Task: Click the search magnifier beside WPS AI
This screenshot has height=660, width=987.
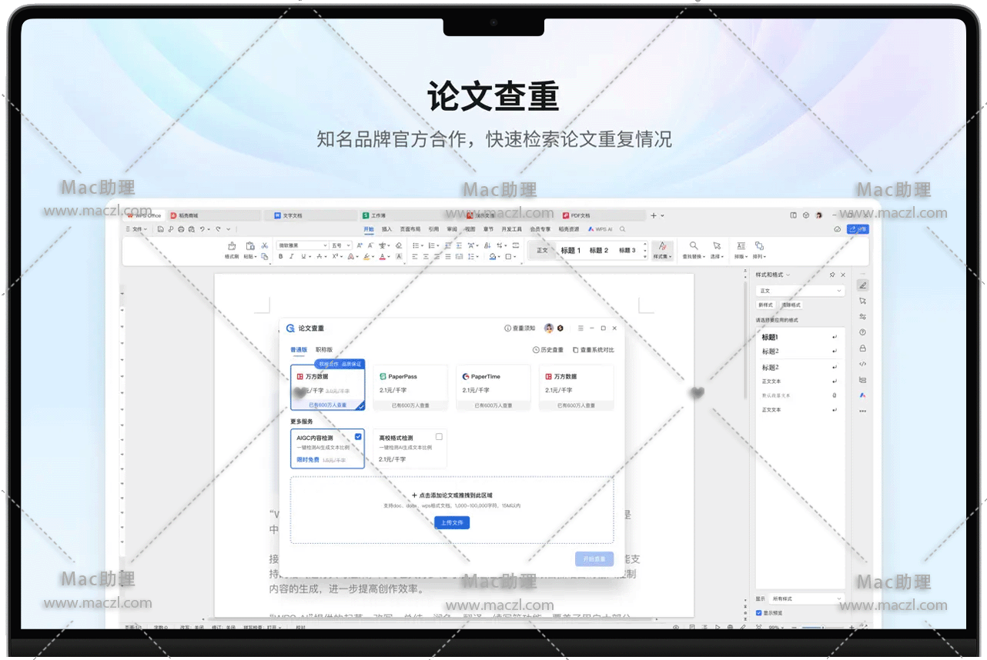Action: pyautogui.click(x=623, y=229)
